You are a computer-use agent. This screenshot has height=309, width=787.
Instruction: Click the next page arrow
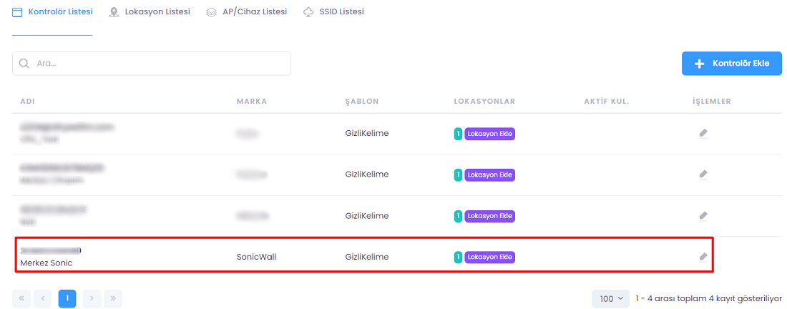click(92, 298)
